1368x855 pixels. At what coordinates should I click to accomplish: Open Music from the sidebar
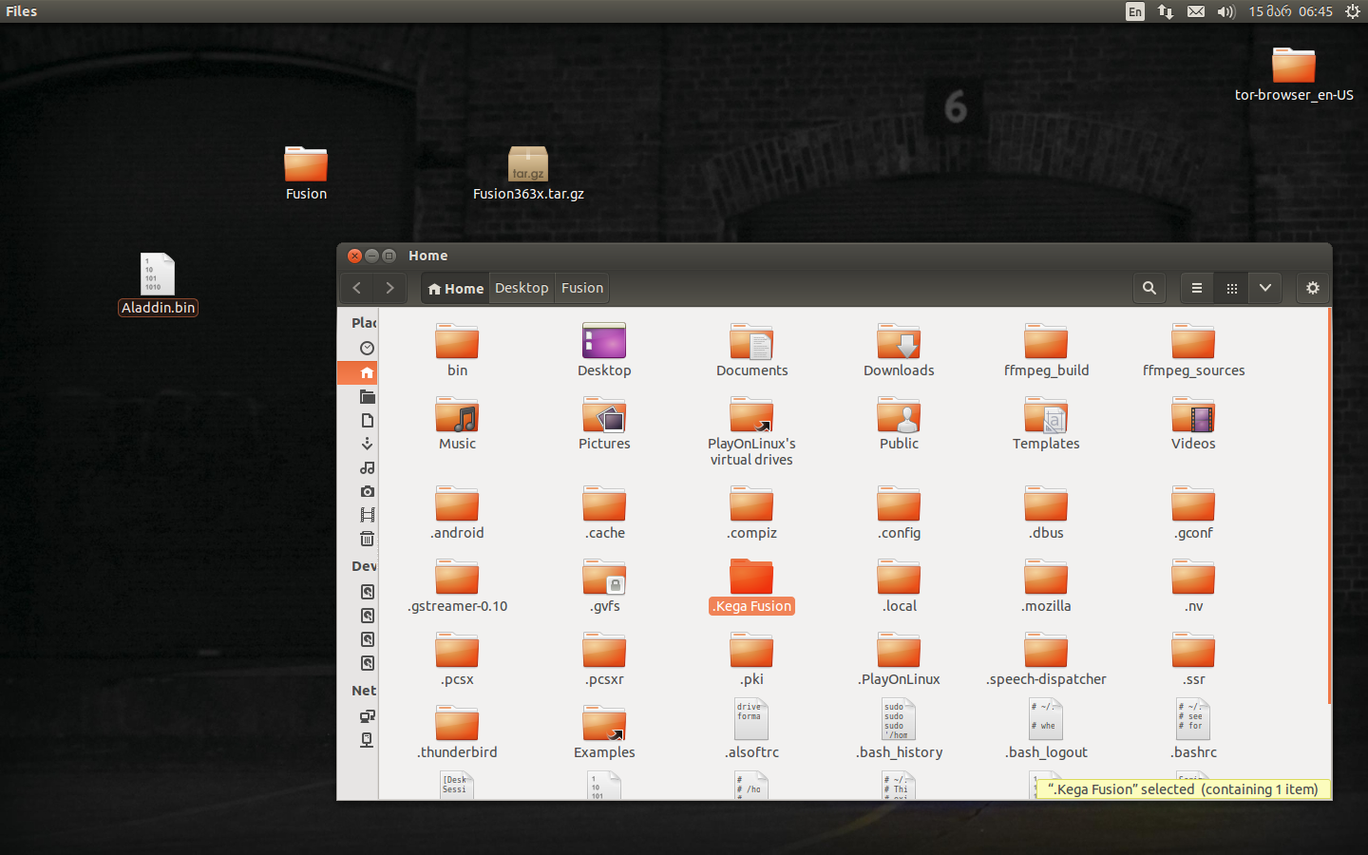[367, 467]
